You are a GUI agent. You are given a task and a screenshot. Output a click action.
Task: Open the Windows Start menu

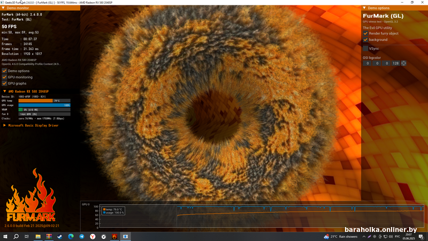coord(5,236)
